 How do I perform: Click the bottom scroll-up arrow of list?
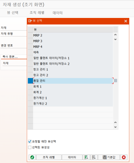pyautogui.click(x=115, y=122)
